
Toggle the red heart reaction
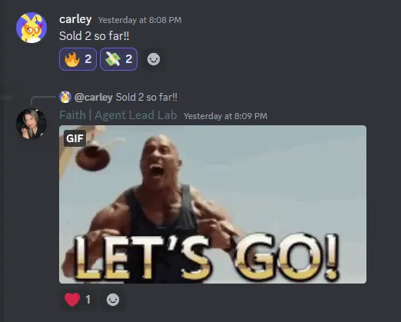point(78,299)
